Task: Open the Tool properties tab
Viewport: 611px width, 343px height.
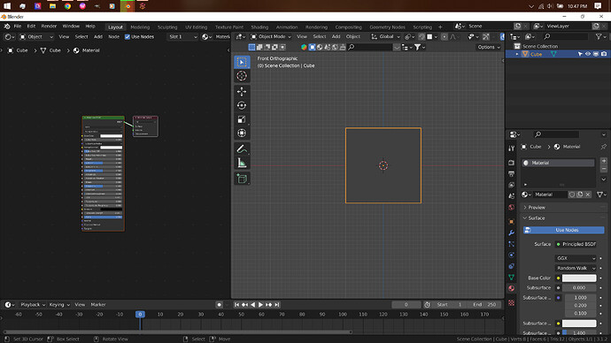Action: pos(511,149)
